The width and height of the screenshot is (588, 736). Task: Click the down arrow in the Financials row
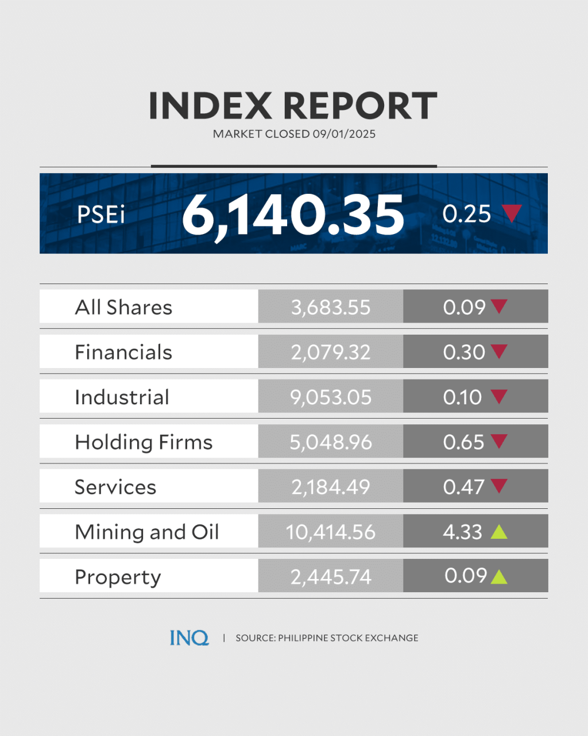499,351
